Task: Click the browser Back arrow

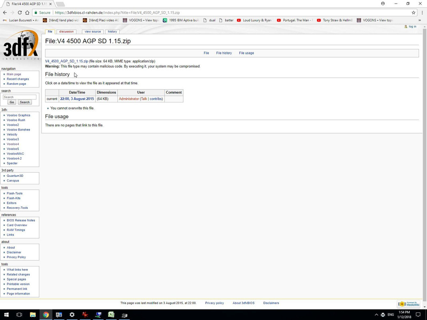Action: 5,12
